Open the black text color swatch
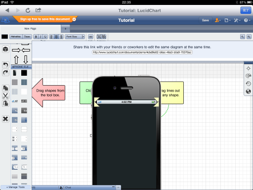 [4, 37]
